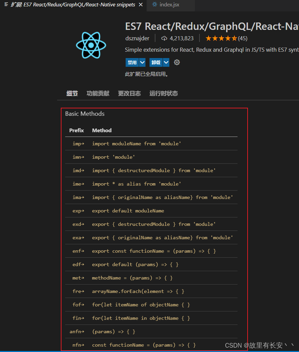Screen dimensions: 299x352
Task: Open the star rating reviews (45)
Action: click(x=226, y=38)
